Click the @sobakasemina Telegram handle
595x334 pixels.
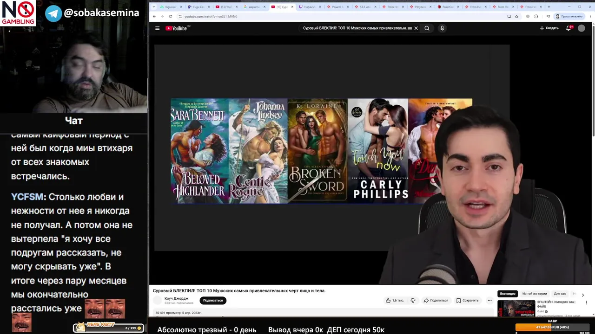pos(102,13)
